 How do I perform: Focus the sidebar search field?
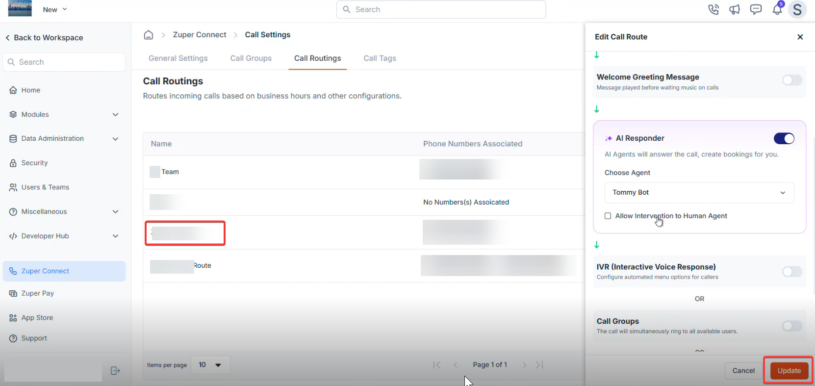64,62
